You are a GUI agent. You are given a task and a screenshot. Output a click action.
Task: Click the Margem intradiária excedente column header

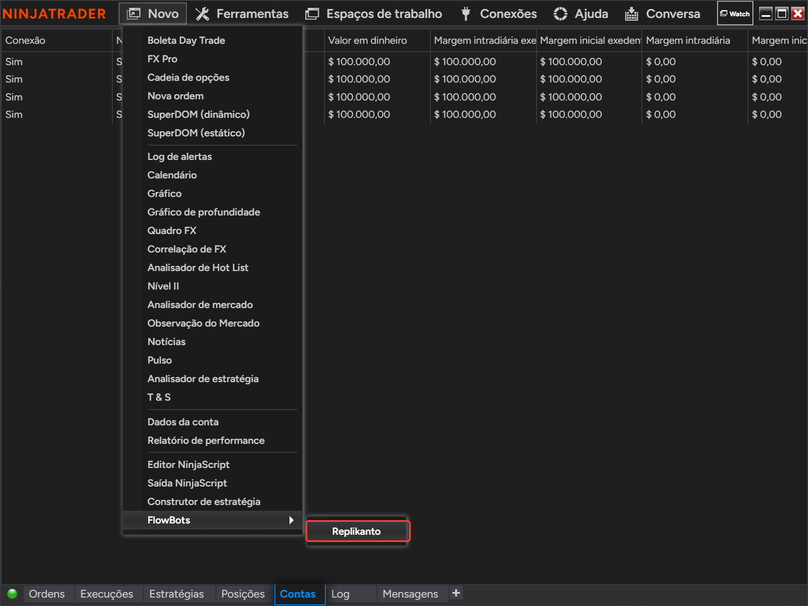pyautogui.click(x=484, y=40)
